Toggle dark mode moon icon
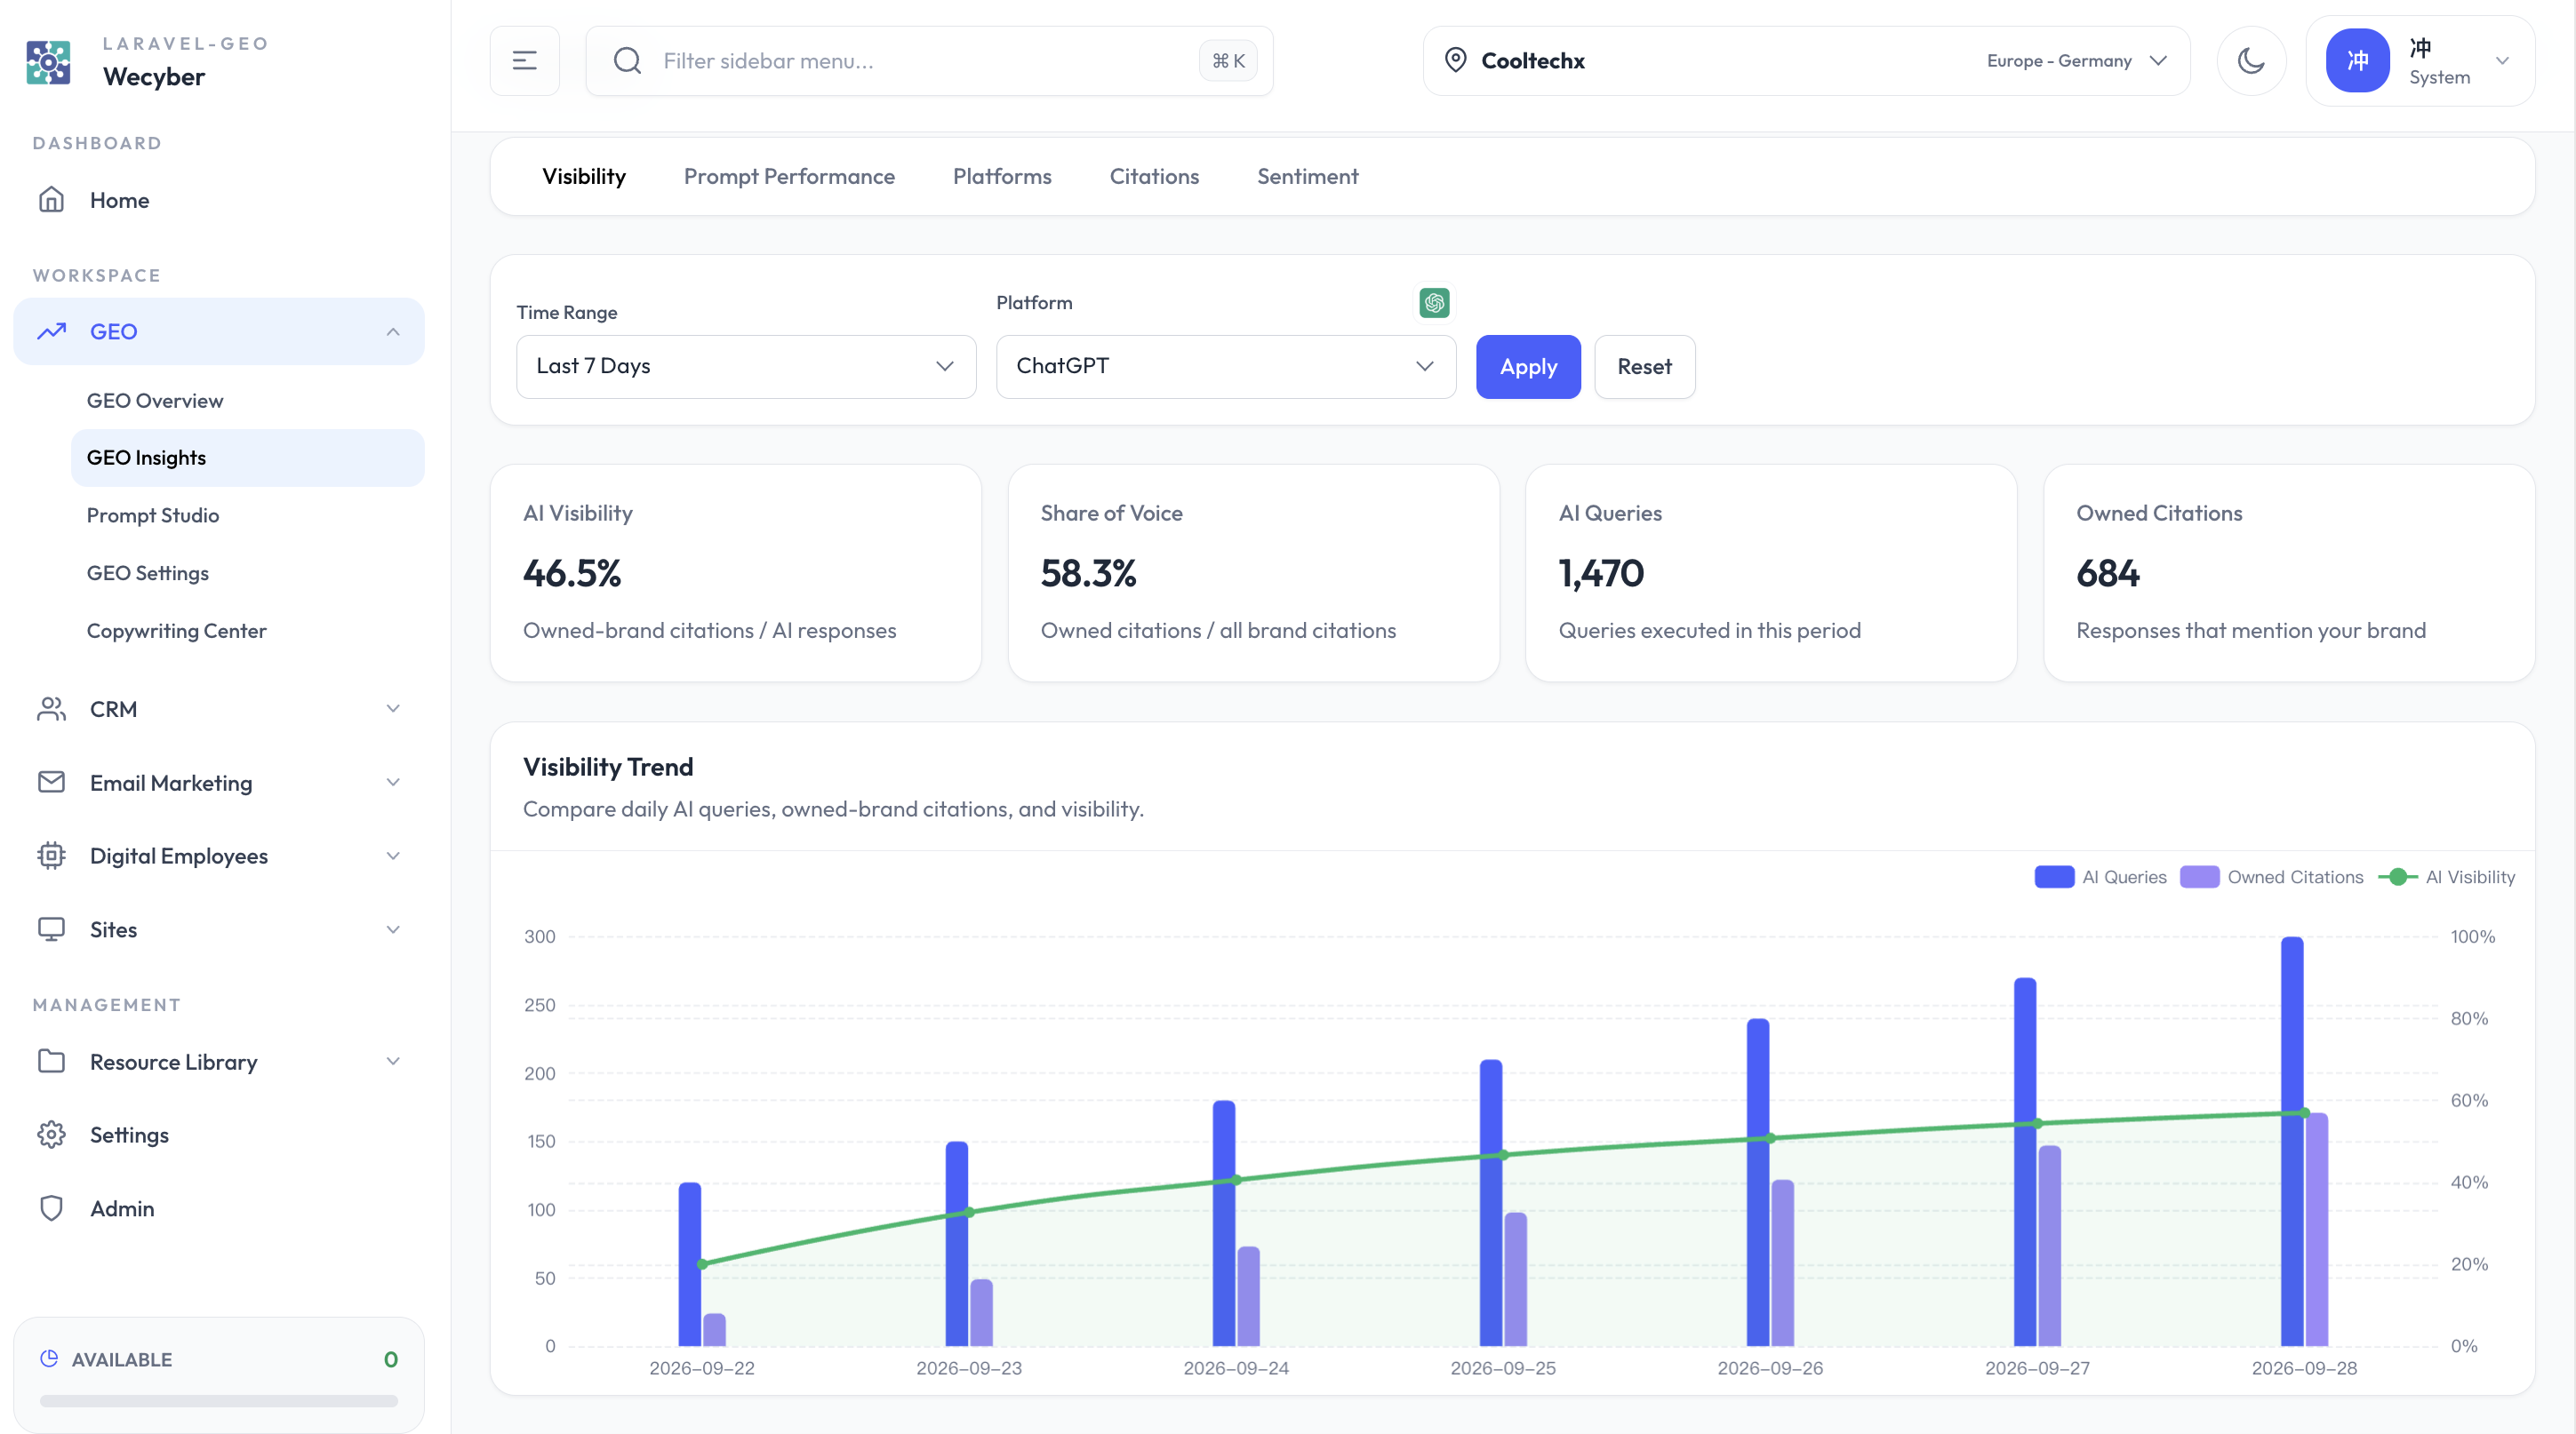2576x1434 pixels. 2251,61
